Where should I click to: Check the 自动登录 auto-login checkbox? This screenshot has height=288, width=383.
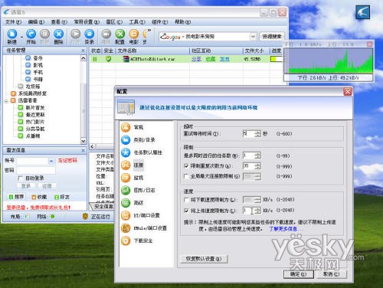[x=21, y=178]
